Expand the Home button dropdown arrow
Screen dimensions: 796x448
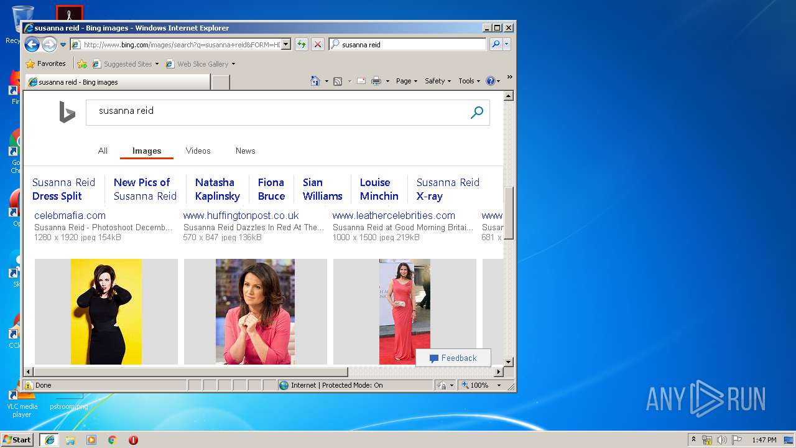pyautogui.click(x=326, y=81)
